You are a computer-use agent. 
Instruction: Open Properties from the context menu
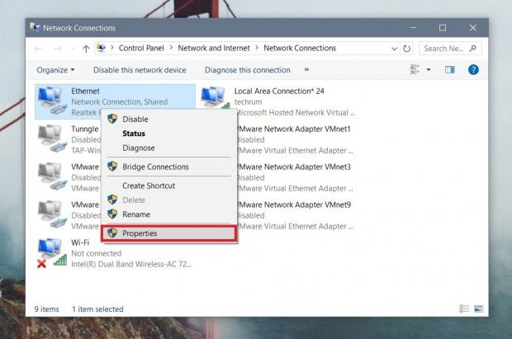pyautogui.click(x=140, y=233)
